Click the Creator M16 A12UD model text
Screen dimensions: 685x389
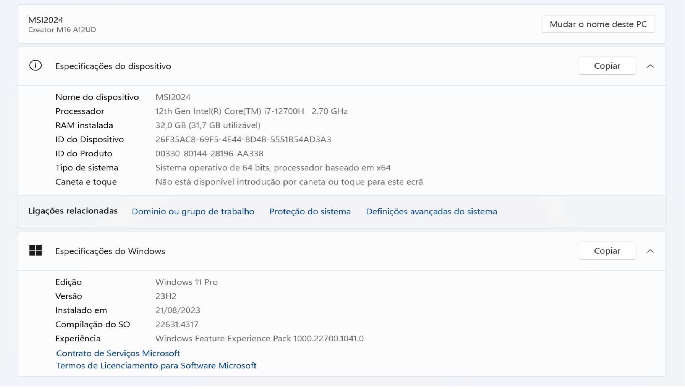click(x=62, y=30)
